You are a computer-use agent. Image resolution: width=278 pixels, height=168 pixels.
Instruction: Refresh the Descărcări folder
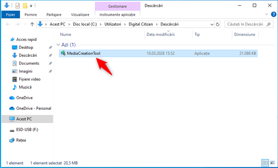[218, 24]
